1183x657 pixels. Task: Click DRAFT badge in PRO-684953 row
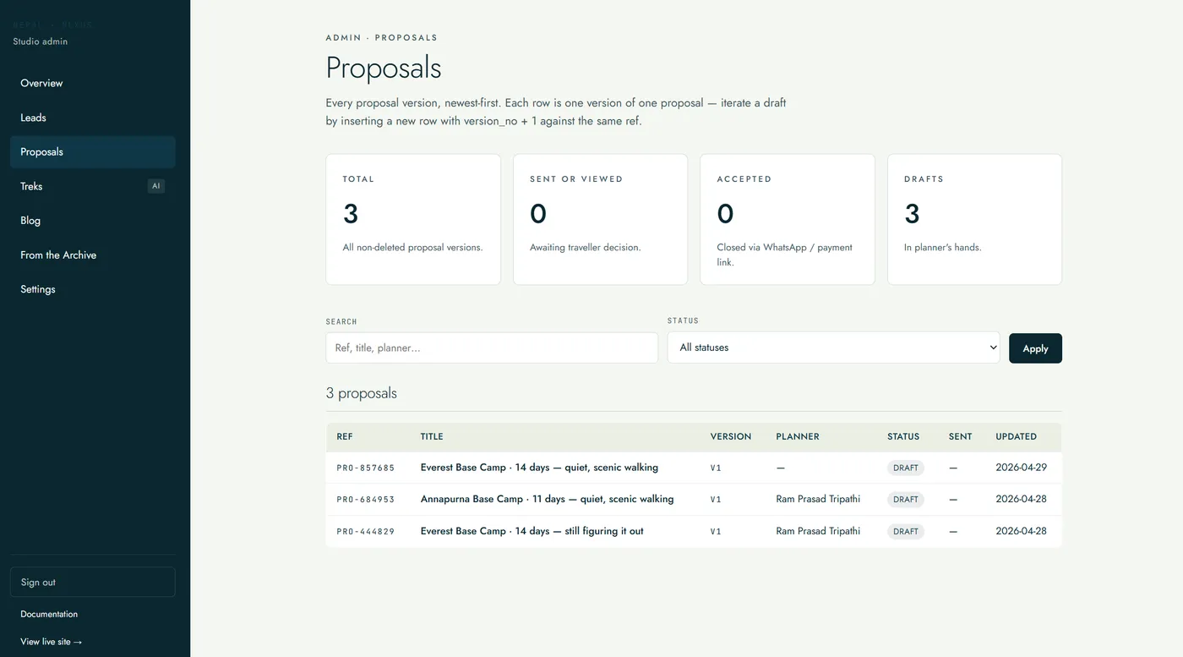click(x=906, y=500)
